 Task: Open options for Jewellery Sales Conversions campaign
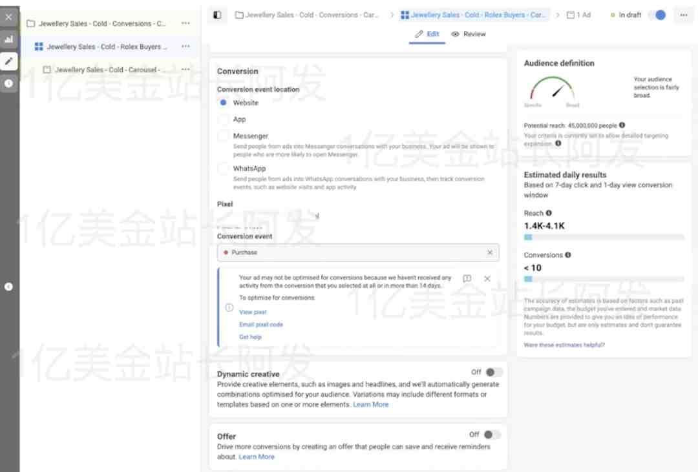185,23
